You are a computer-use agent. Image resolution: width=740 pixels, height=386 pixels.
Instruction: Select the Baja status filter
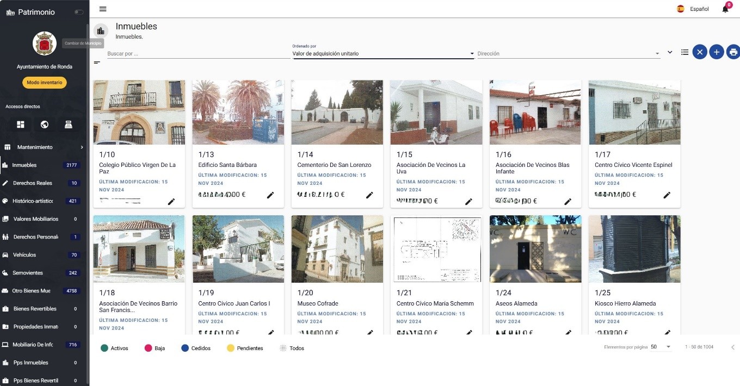coord(154,348)
